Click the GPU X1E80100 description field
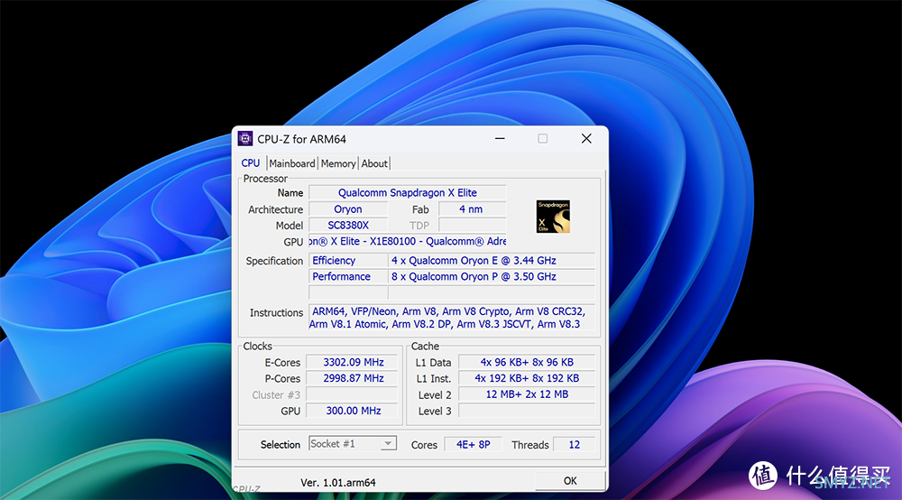 click(408, 241)
